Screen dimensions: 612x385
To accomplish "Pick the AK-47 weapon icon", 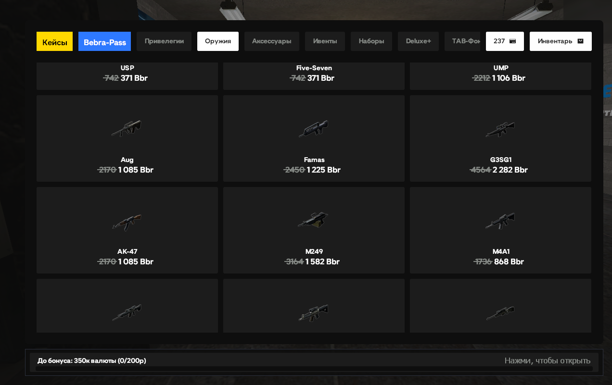I will point(127,222).
